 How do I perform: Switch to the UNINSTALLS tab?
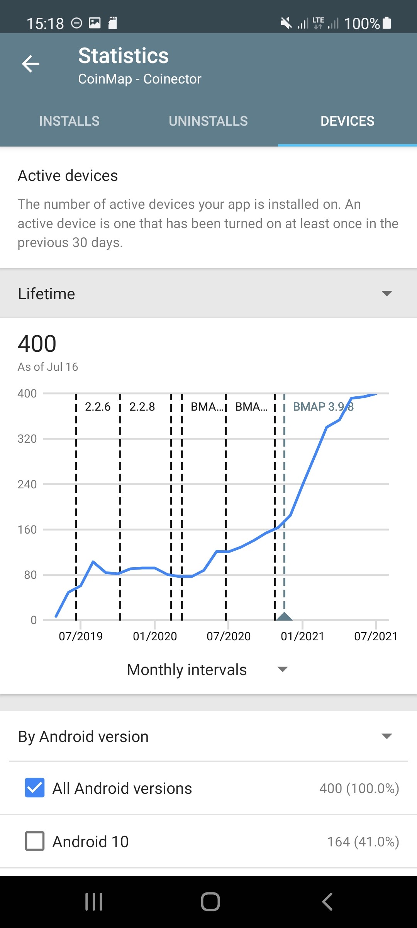[x=208, y=121]
